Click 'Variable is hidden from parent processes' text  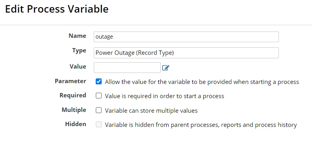[x=201, y=125]
